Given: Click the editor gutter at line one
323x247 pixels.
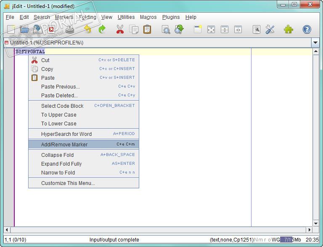Looking at the screenshot, I should coord(9,52).
